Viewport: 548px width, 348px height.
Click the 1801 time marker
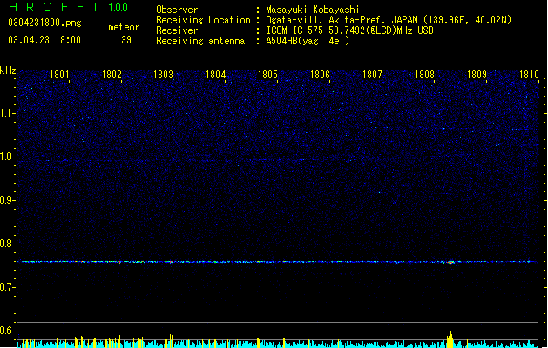coord(59,75)
